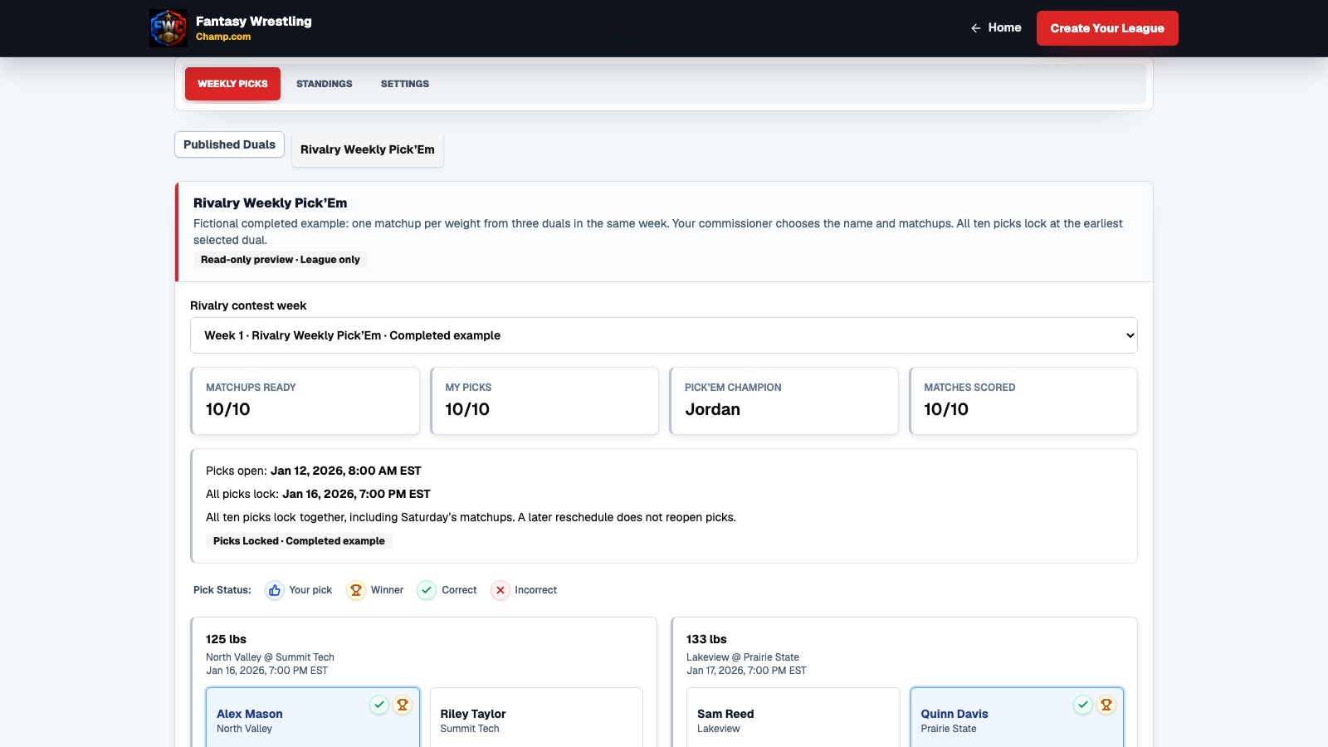Click the trophy icon on Quinn Davis card
The image size is (1328, 747).
coord(1106,705)
